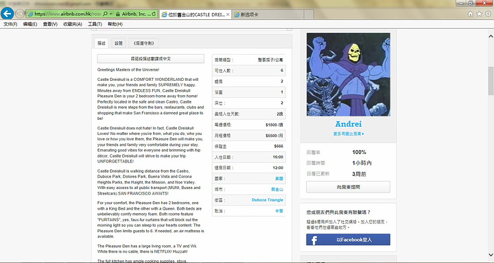Click the more about this host link
Image resolution: width=494 pixels, height=263 pixels.
[x=349, y=134]
